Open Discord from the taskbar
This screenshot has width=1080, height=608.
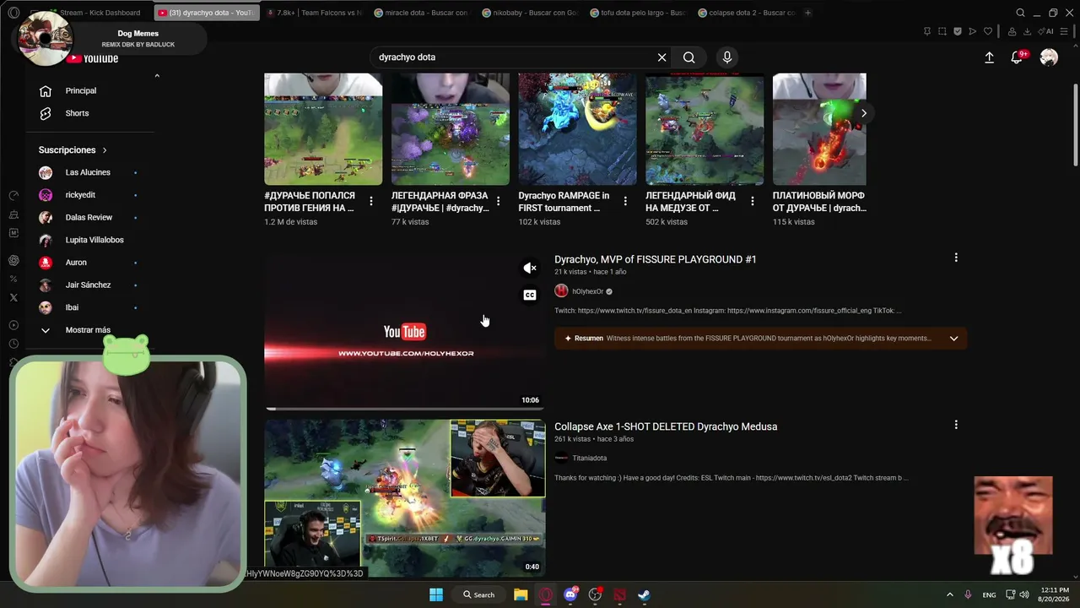point(571,594)
